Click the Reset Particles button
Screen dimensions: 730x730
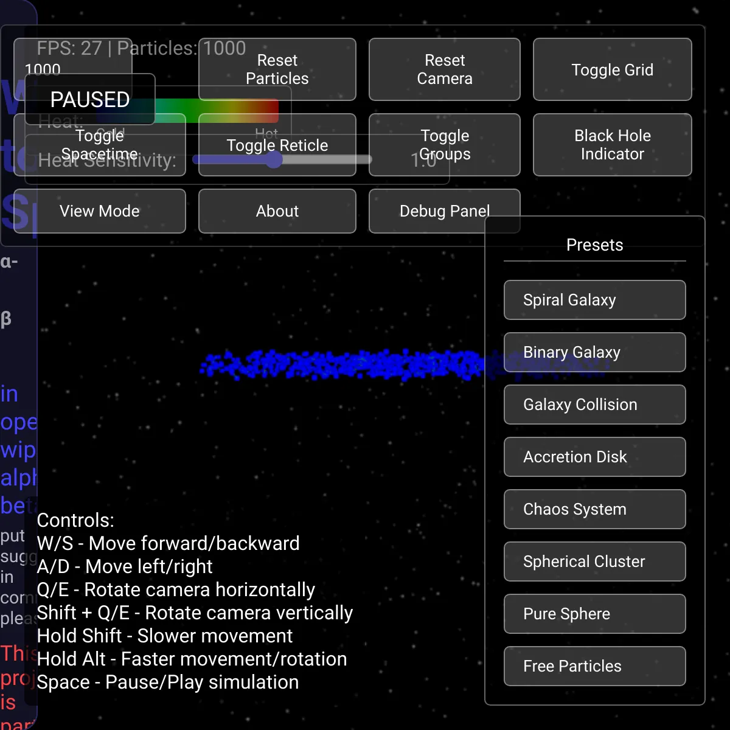(x=277, y=69)
